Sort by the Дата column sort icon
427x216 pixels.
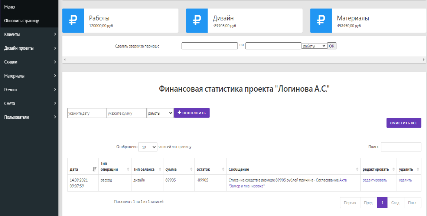(x=94, y=169)
